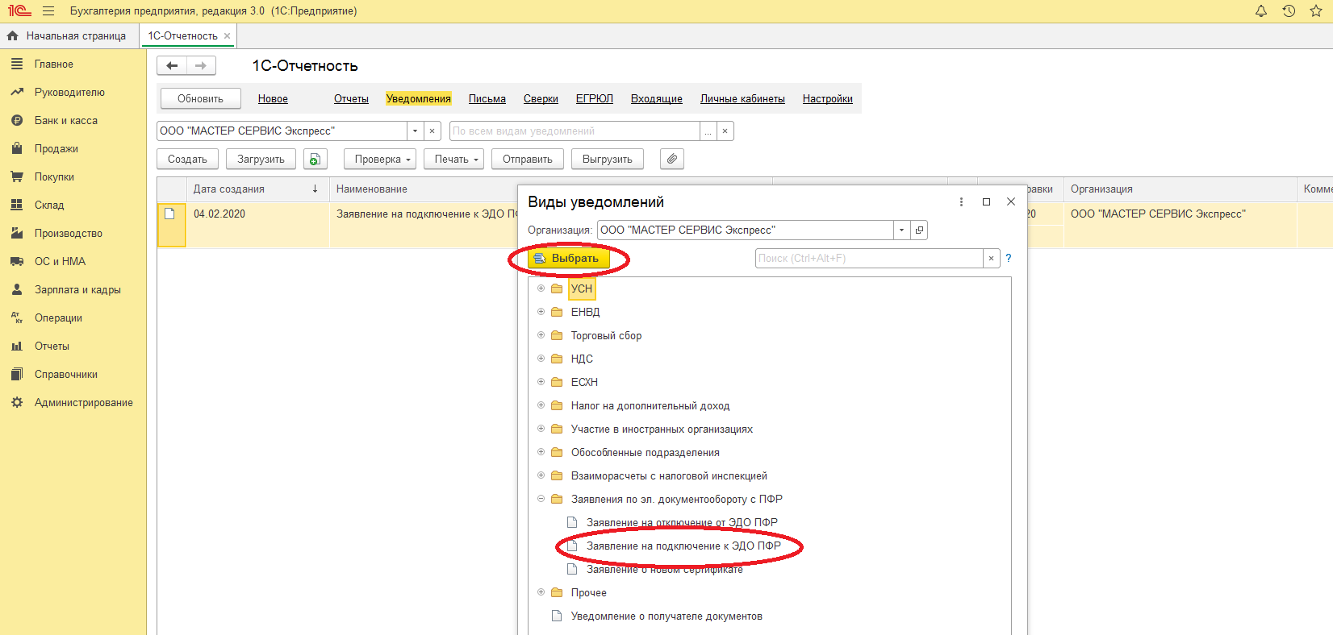Open Администрирование section in sidebar
The image size is (1333, 635).
[x=83, y=402]
